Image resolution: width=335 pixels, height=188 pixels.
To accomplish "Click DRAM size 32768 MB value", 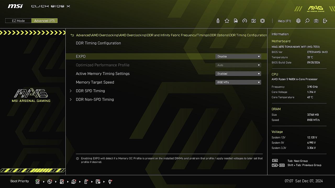I will (313, 115).
